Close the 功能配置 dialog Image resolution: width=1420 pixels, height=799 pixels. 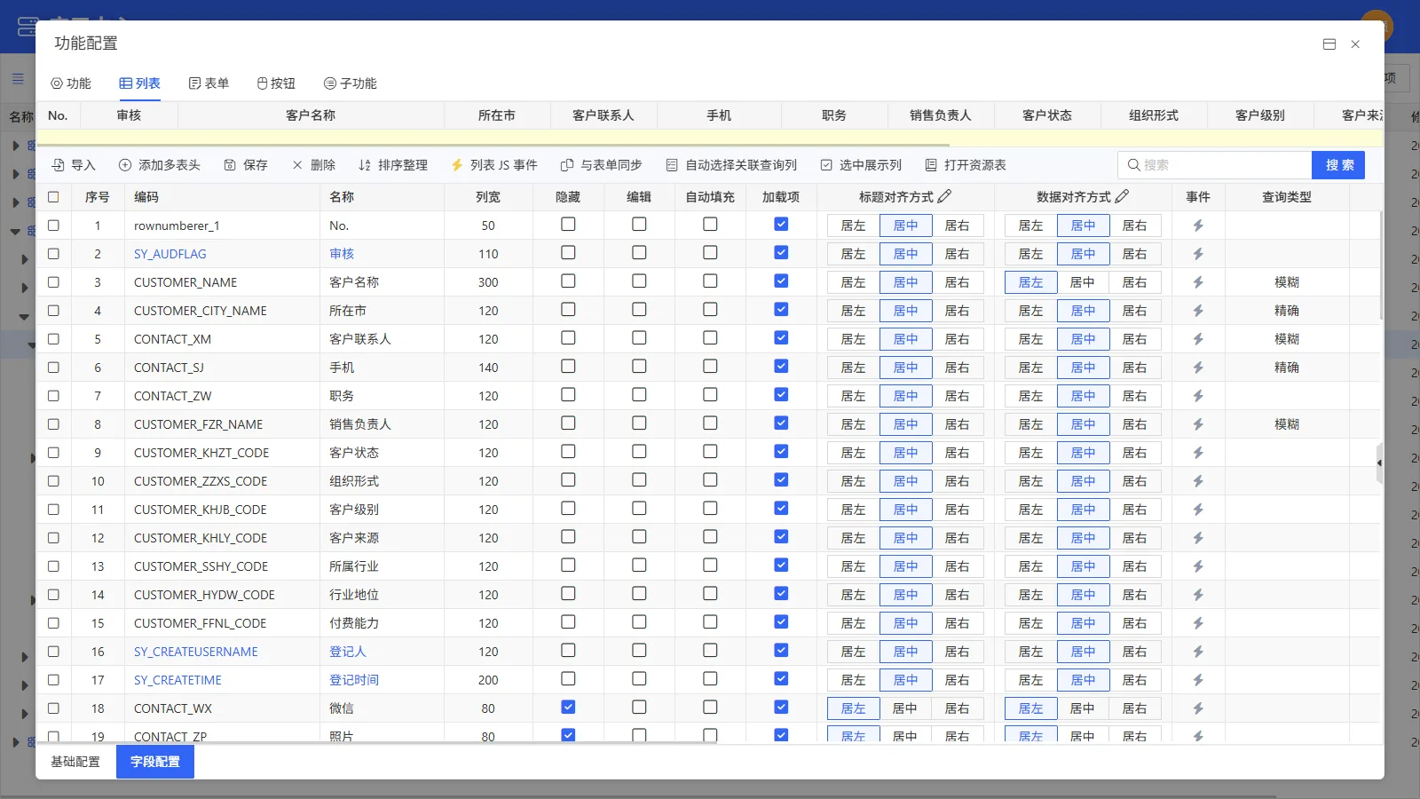tap(1355, 44)
